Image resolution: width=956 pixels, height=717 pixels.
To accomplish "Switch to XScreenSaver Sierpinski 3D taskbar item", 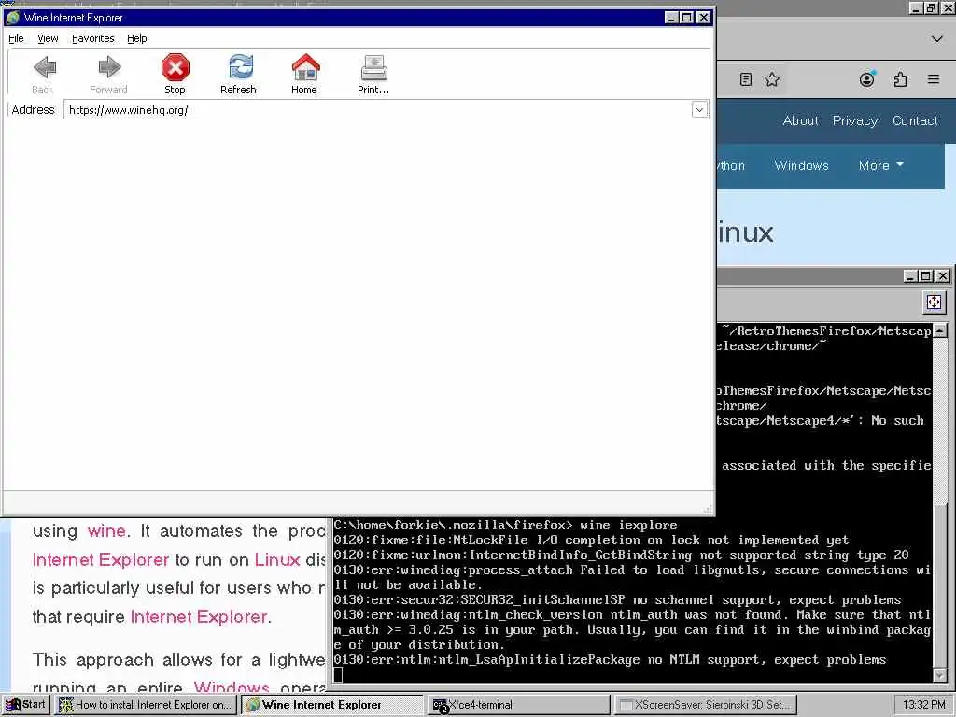I will (705, 705).
